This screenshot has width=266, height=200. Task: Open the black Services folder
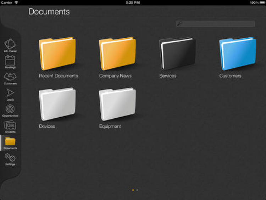click(x=177, y=54)
